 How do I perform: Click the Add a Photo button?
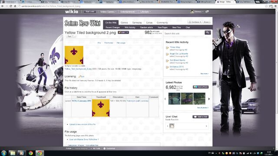201,87
